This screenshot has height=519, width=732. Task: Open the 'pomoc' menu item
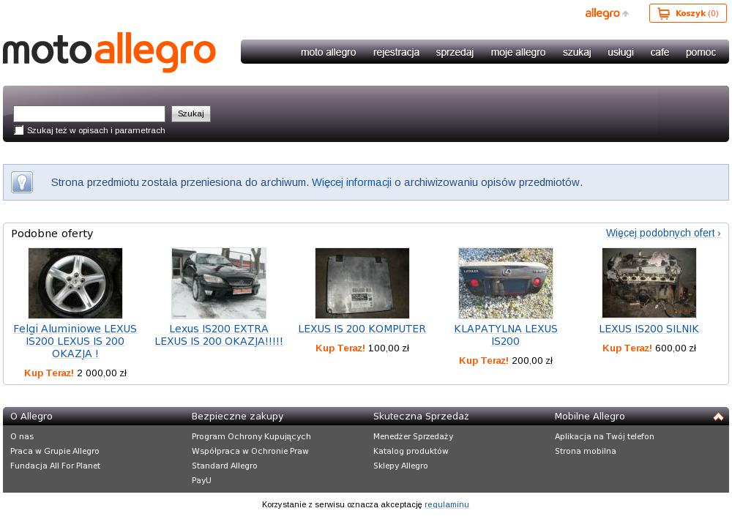coord(701,52)
